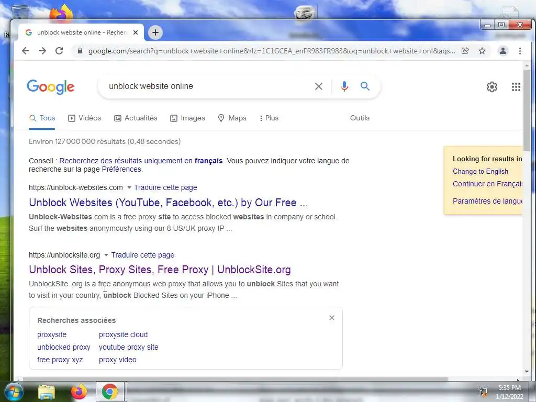
Task: Open Google quick settings gear
Action: tap(492, 87)
